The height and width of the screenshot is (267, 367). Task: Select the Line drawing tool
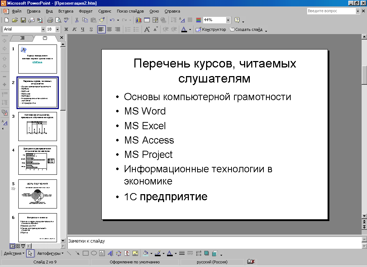tap(69, 253)
